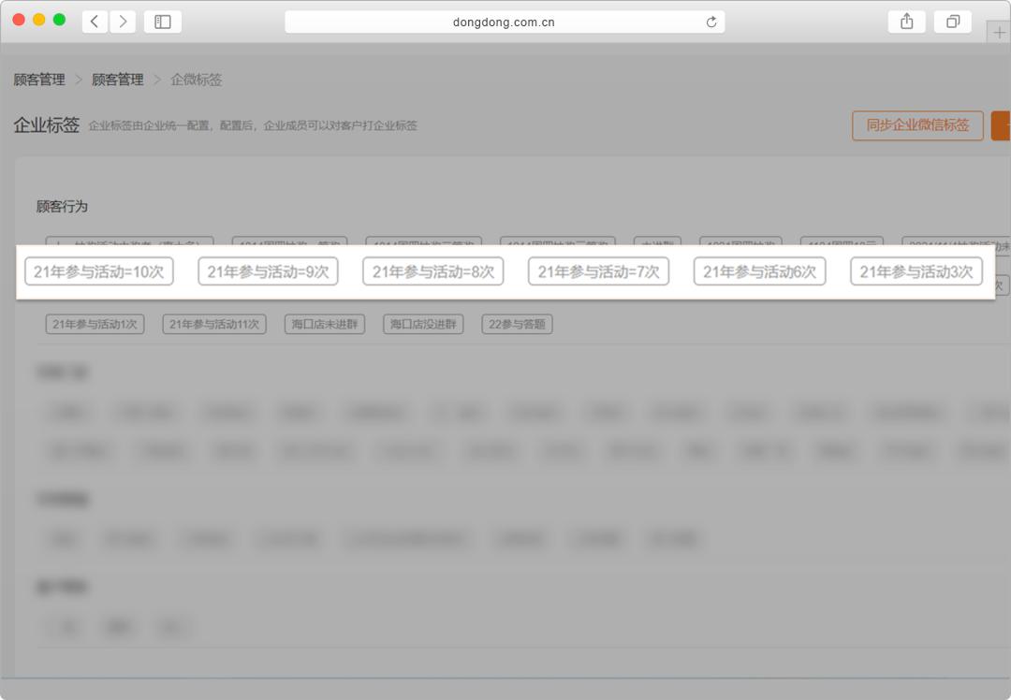Click the 顾客行为 group heading
This screenshot has height=700, width=1011.
pos(62,206)
